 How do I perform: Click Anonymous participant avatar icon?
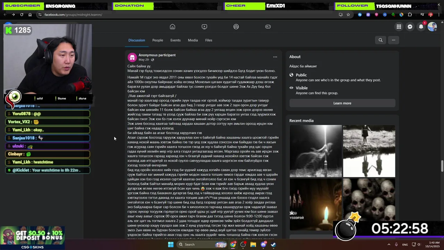(132, 57)
